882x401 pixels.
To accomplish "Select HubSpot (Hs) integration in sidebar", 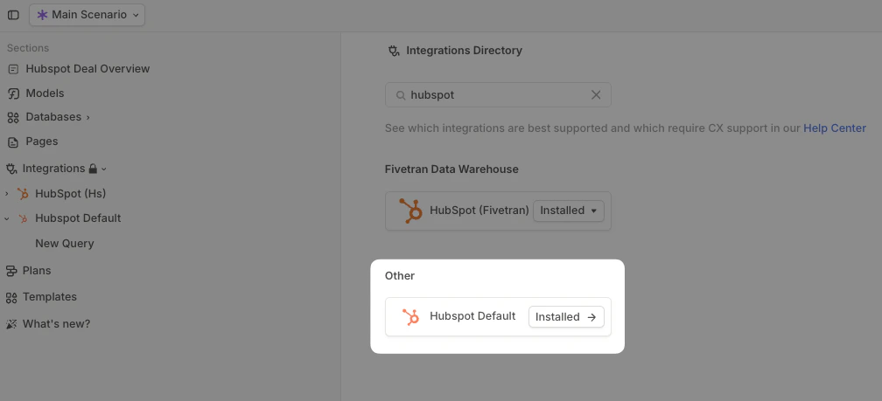I will (70, 194).
